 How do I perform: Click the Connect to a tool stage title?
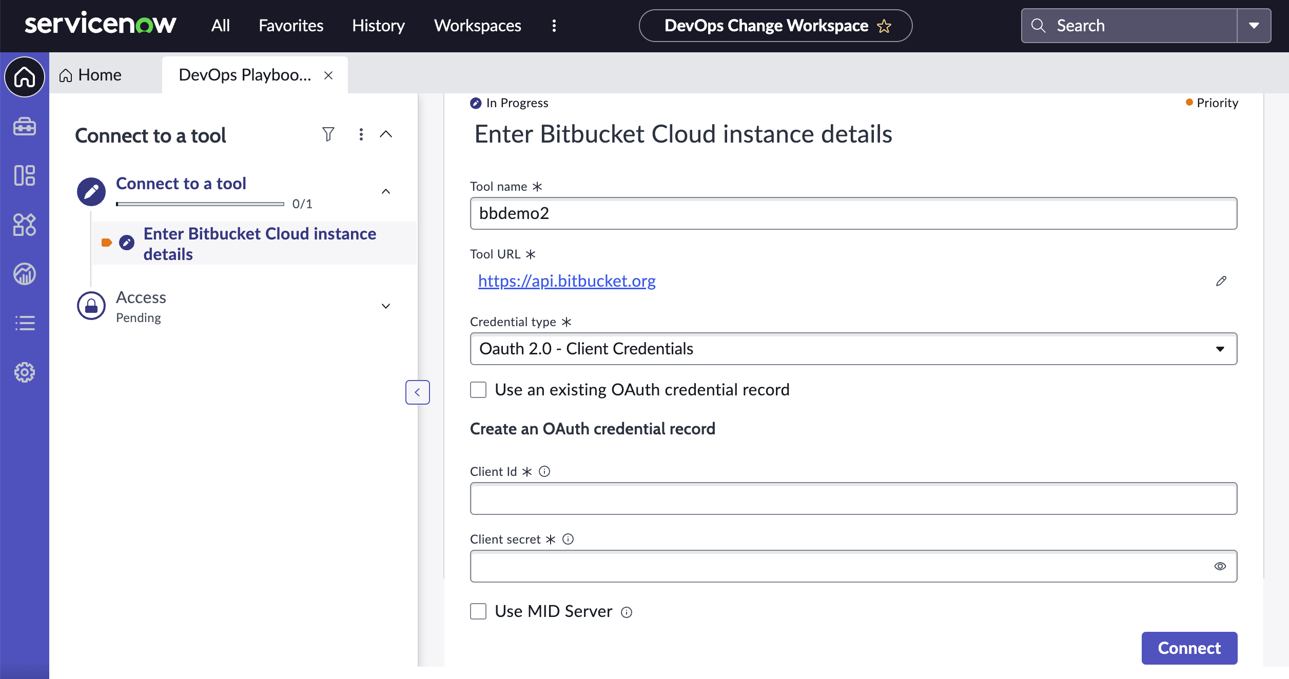click(x=181, y=183)
